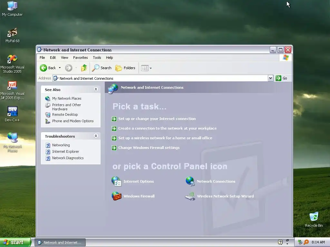
Task: Click the Wireless Network Setup Wizard label
Action: point(225,196)
